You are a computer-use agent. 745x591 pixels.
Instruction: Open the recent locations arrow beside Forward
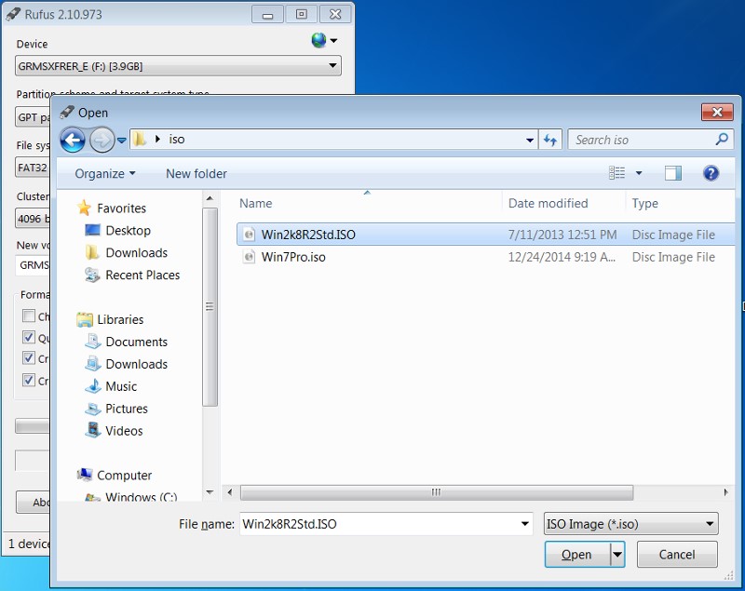tap(122, 140)
